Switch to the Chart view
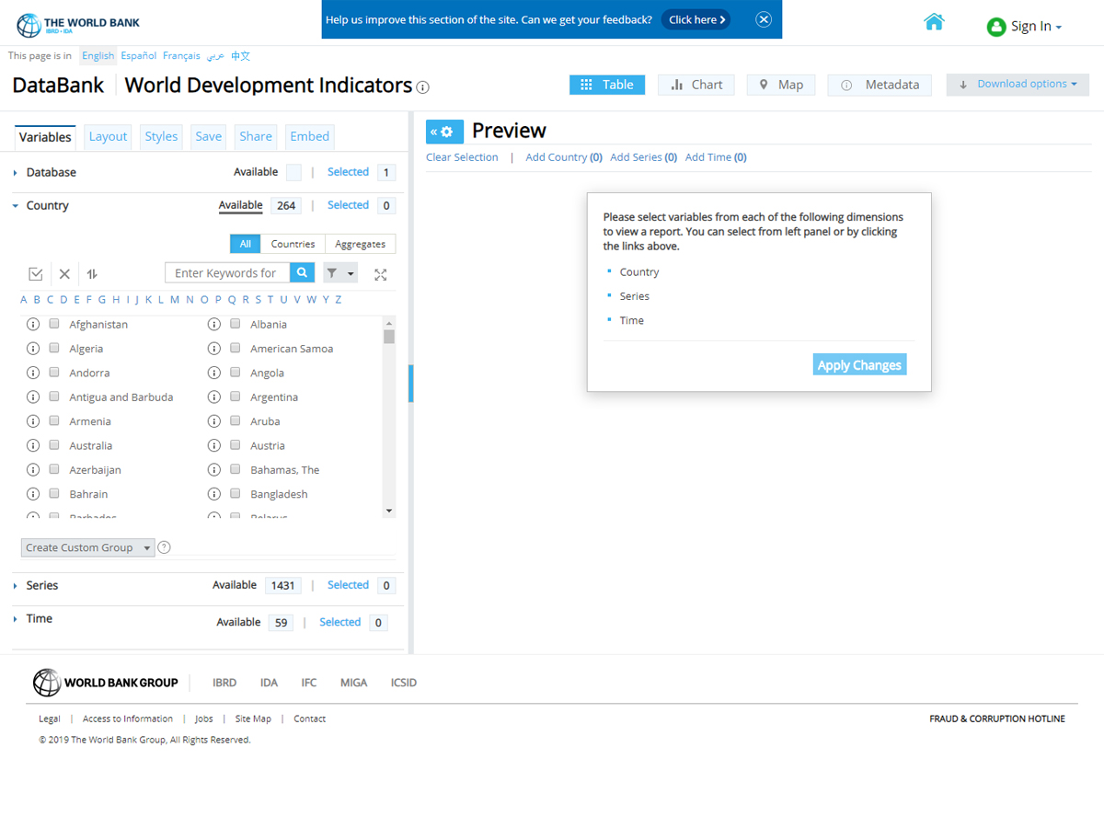The height and width of the screenshot is (828, 1104). (696, 85)
